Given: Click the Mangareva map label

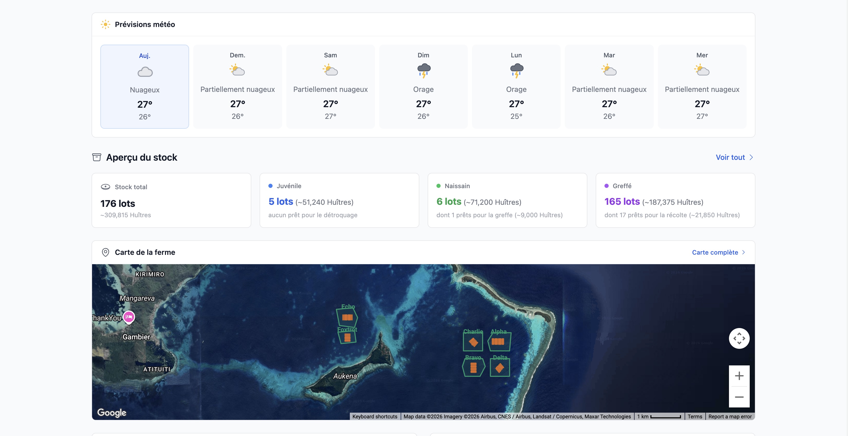Looking at the screenshot, I should 137,298.
